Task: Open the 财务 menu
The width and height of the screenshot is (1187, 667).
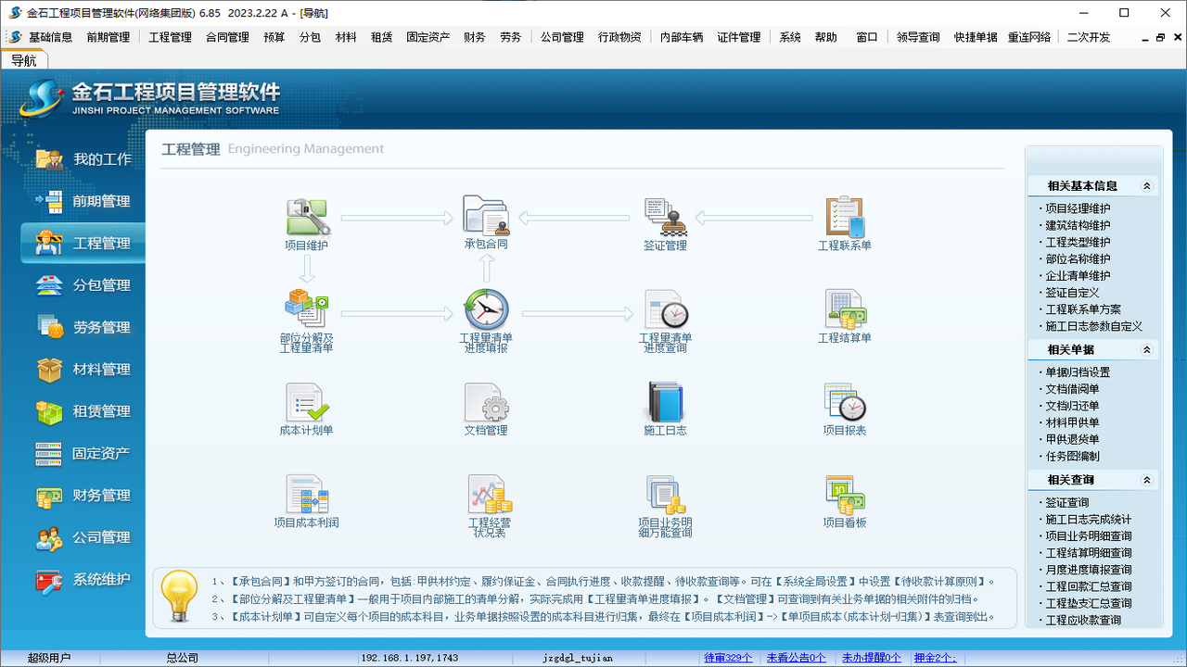Action: tap(475, 37)
